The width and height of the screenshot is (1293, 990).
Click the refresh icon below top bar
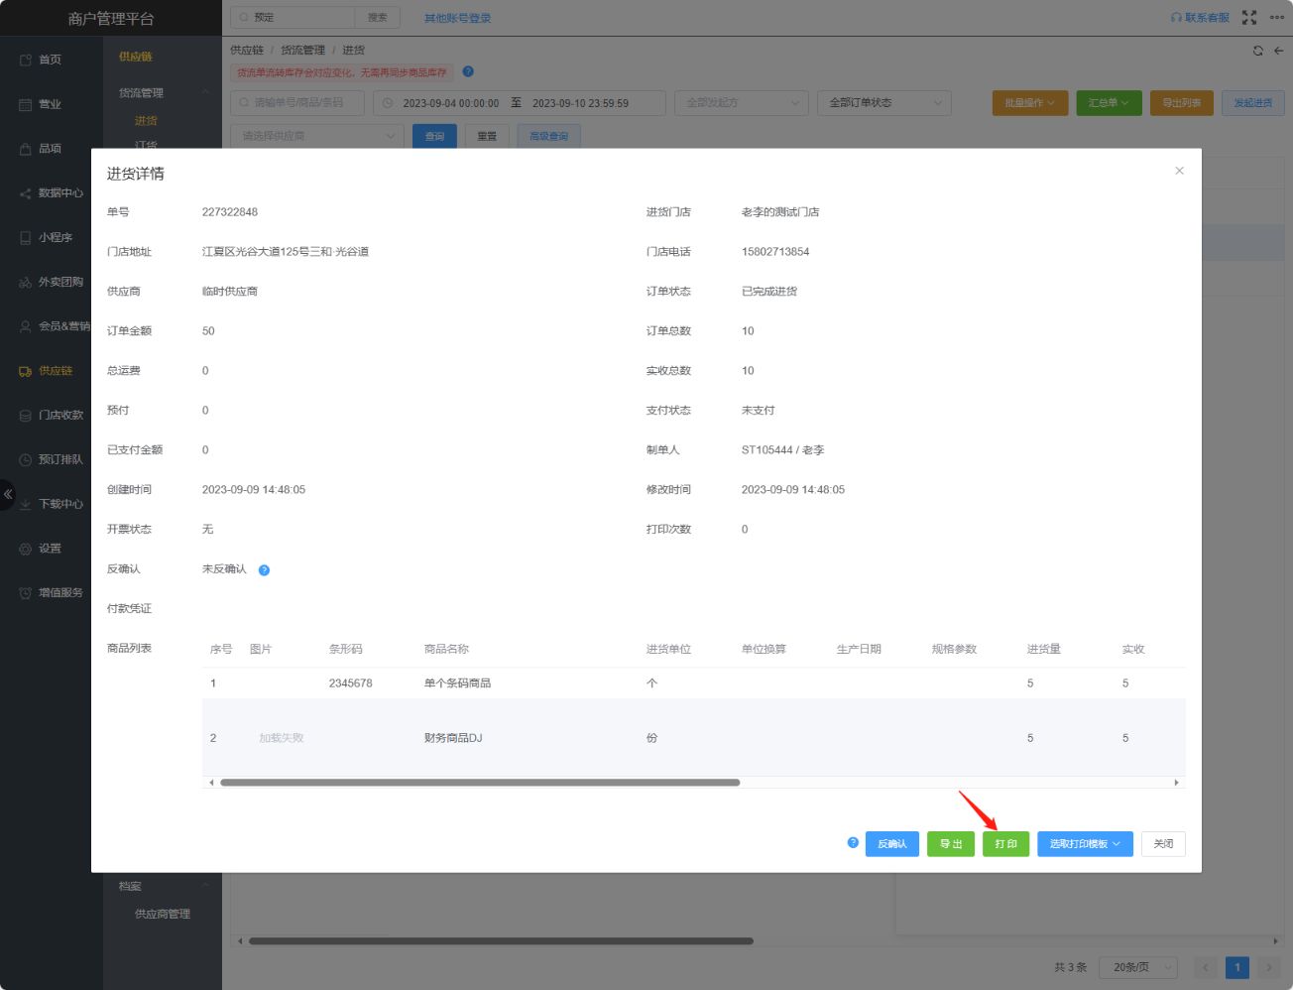[1258, 51]
